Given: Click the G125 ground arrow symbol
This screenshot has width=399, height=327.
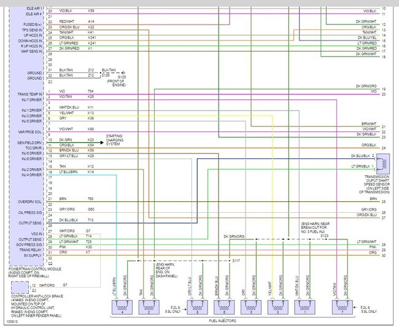Looking at the screenshot, I should pos(123,73).
